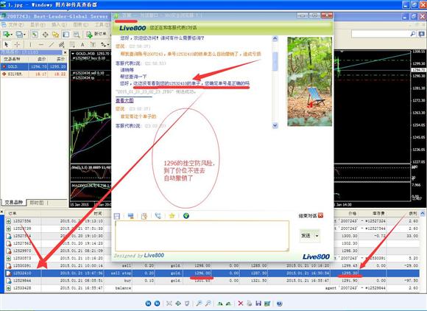Open 显示 menu in MetaTrader
This screenshot has height=311, width=427.
click(x=37, y=25)
